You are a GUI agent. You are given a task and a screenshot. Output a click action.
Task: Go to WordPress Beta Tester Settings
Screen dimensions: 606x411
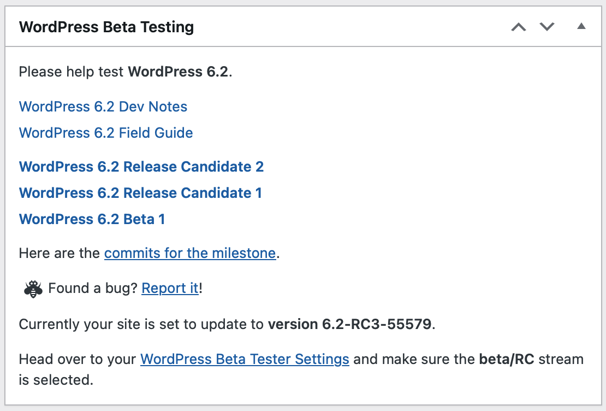245,360
